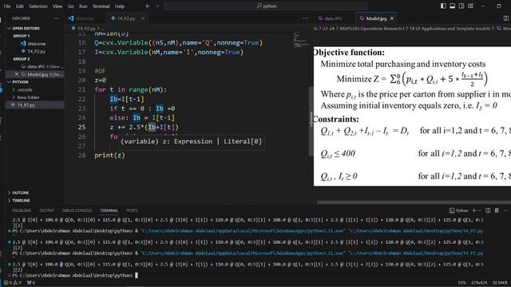Toggle primary side bar layout icon
The height and width of the screenshot is (287, 511).
coord(443,6)
